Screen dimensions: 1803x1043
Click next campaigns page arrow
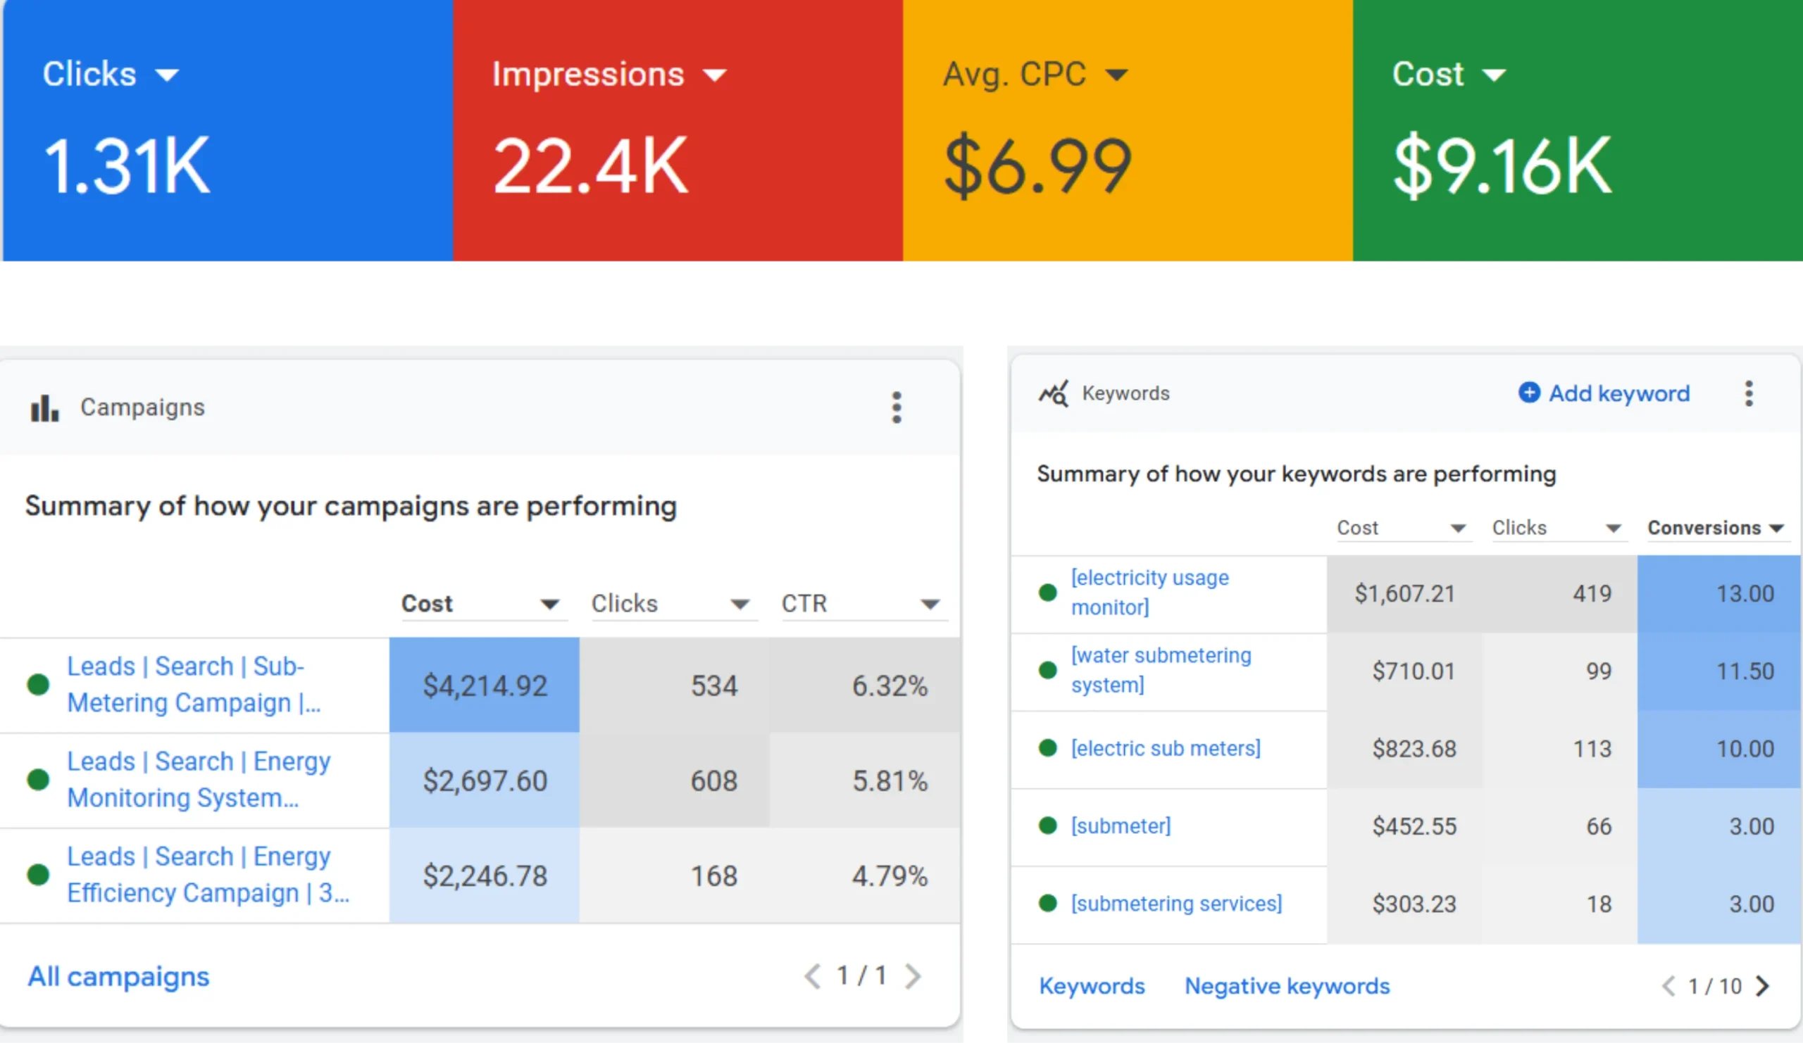(912, 976)
